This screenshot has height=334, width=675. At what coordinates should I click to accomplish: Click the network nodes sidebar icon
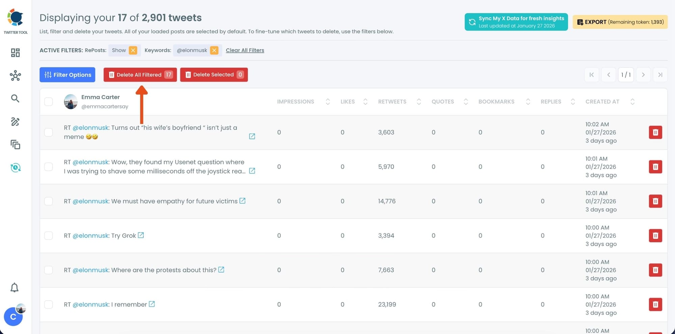[x=15, y=75]
